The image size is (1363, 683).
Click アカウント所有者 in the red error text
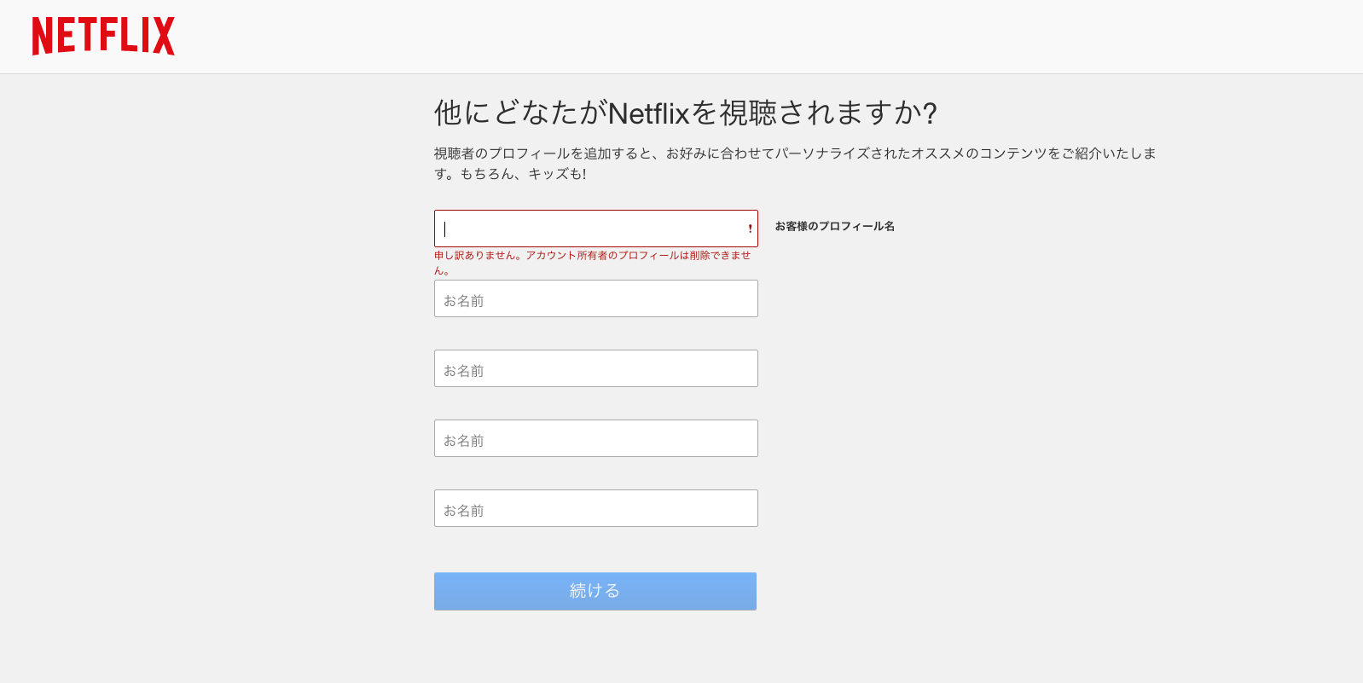tap(565, 256)
